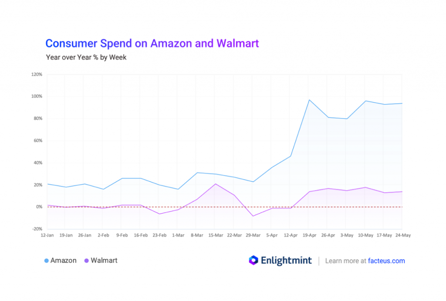Click the purple Walmart legend dot
This screenshot has width=446, height=301.
pyautogui.click(x=86, y=261)
